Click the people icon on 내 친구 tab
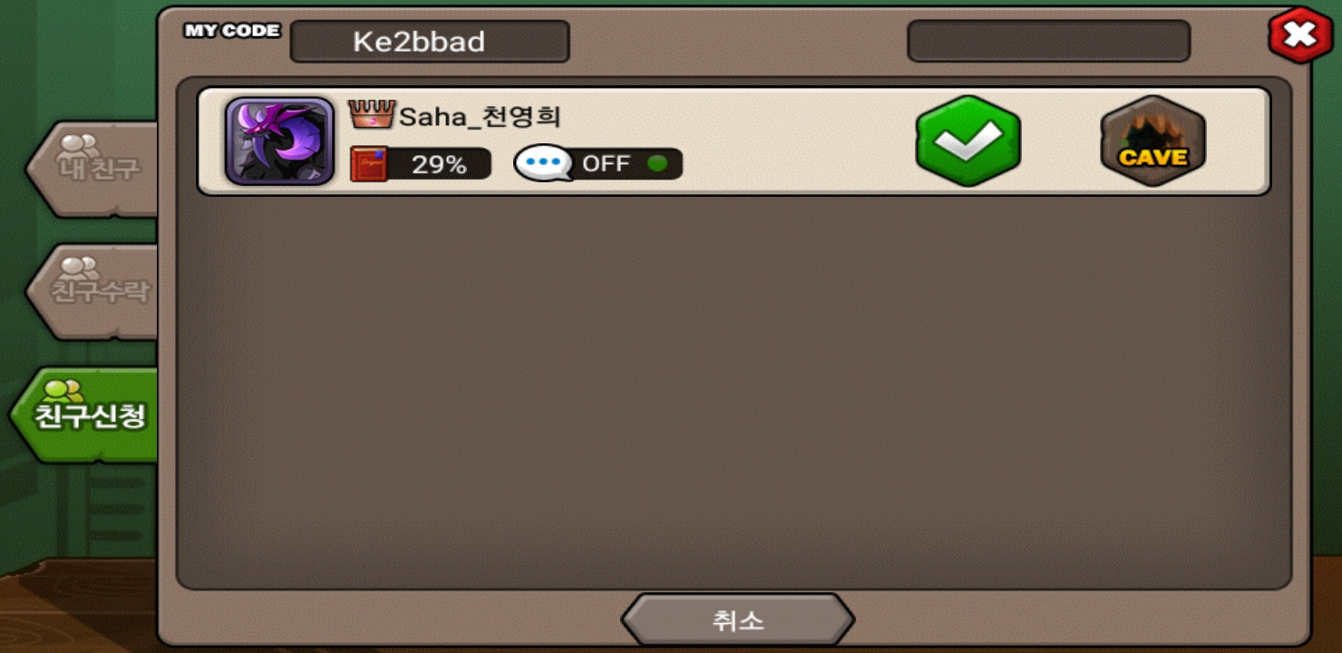This screenshot has height=653, width=1342. (80, 146)
